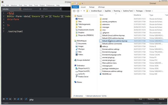The height and width of the screenshot is (105, 168).
Task: Click the Find Prev button
Action: pyautogui.click(x=151, y=99)
